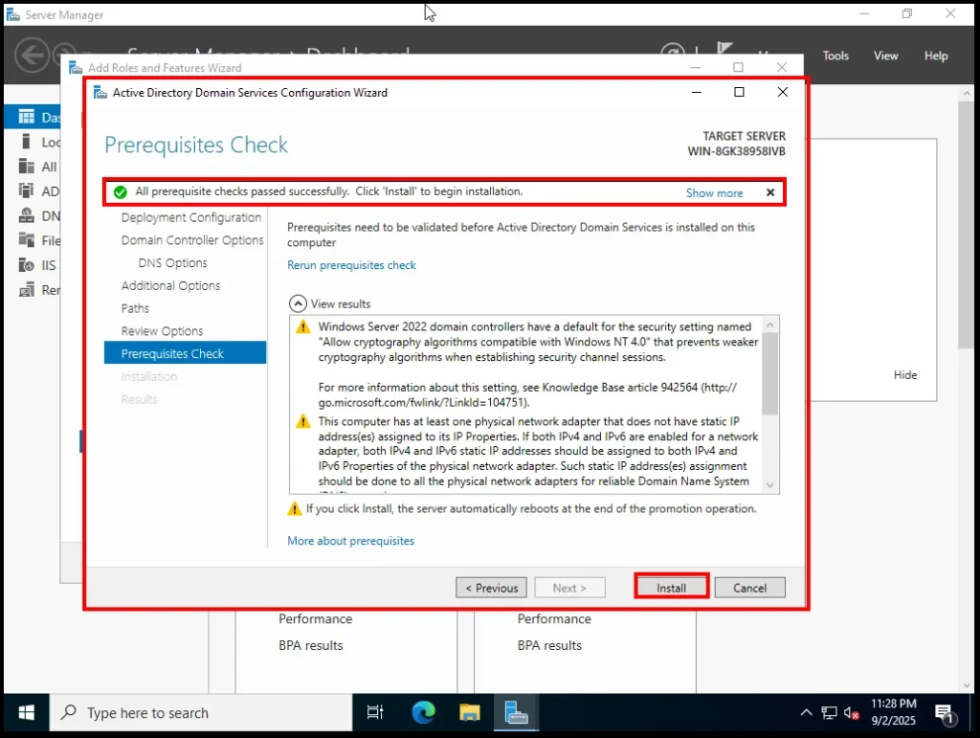Click the Install button
This screenshot has width=980, height=738.
tap(671, 588)
